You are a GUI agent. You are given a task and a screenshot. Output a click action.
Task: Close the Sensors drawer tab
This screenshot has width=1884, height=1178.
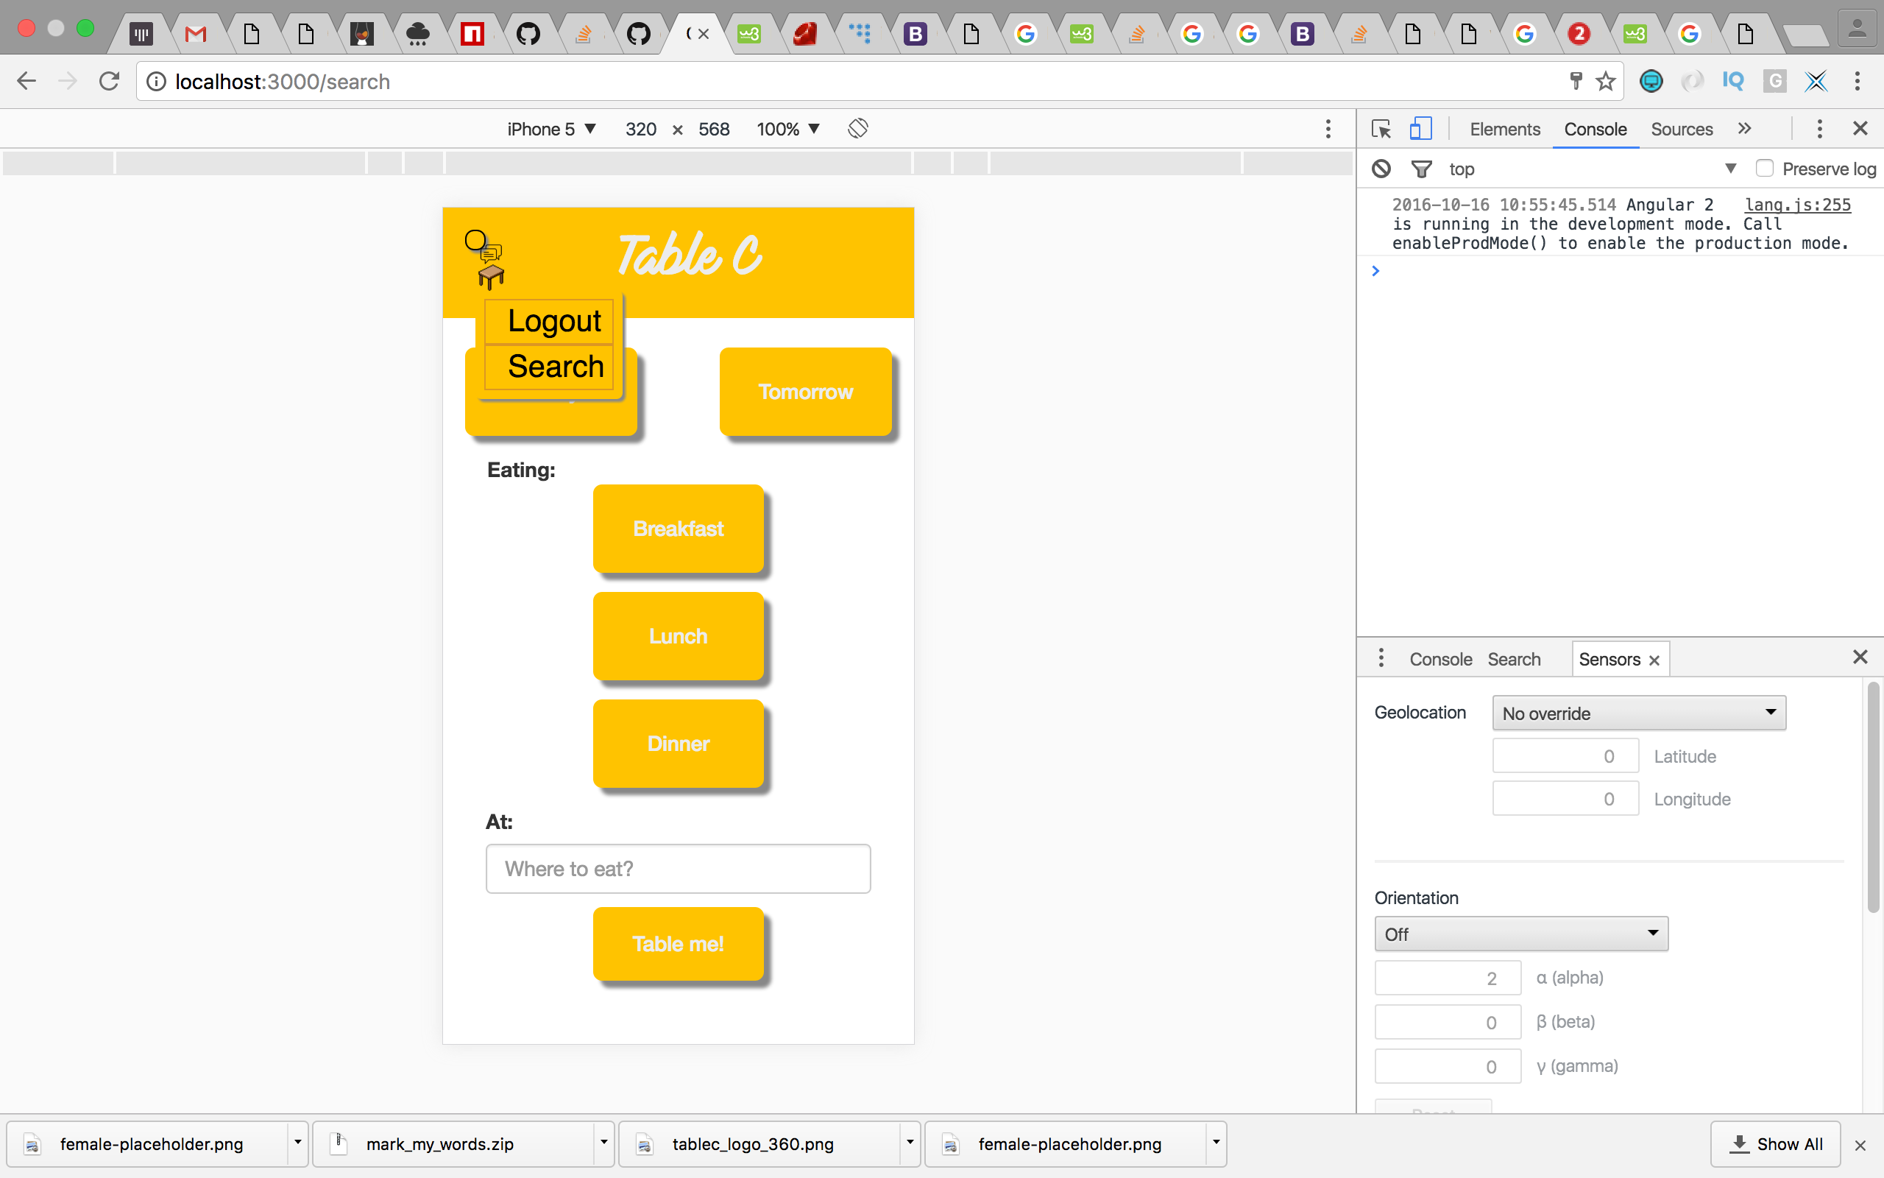(x=1654, y=660)
